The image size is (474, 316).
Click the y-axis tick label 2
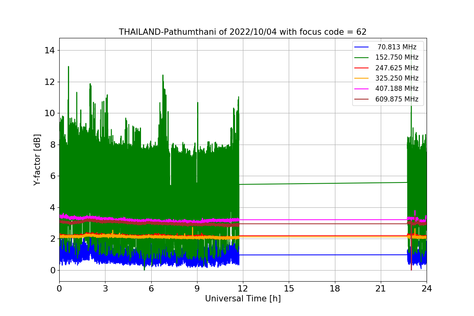[x=53, y=239]
